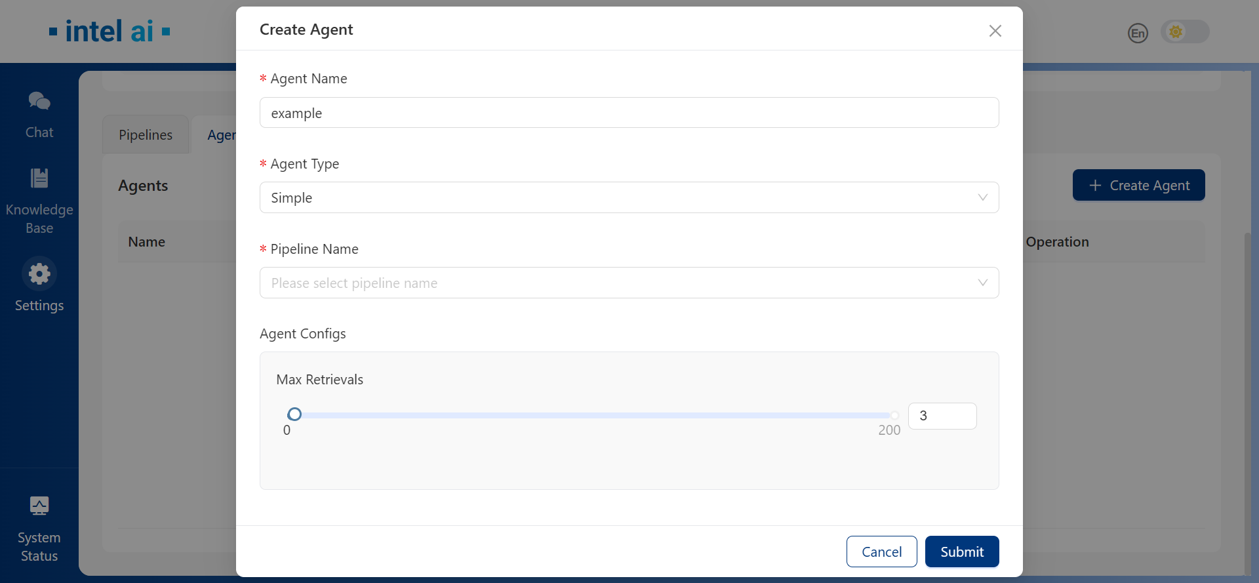Switch to the Agents tab
This screenshot has width=1259, height=583.
[x=222, y=135]
